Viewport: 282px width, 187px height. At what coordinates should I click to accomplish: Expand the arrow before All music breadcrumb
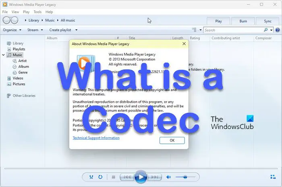pyautogui.click(x=58, y=20)
